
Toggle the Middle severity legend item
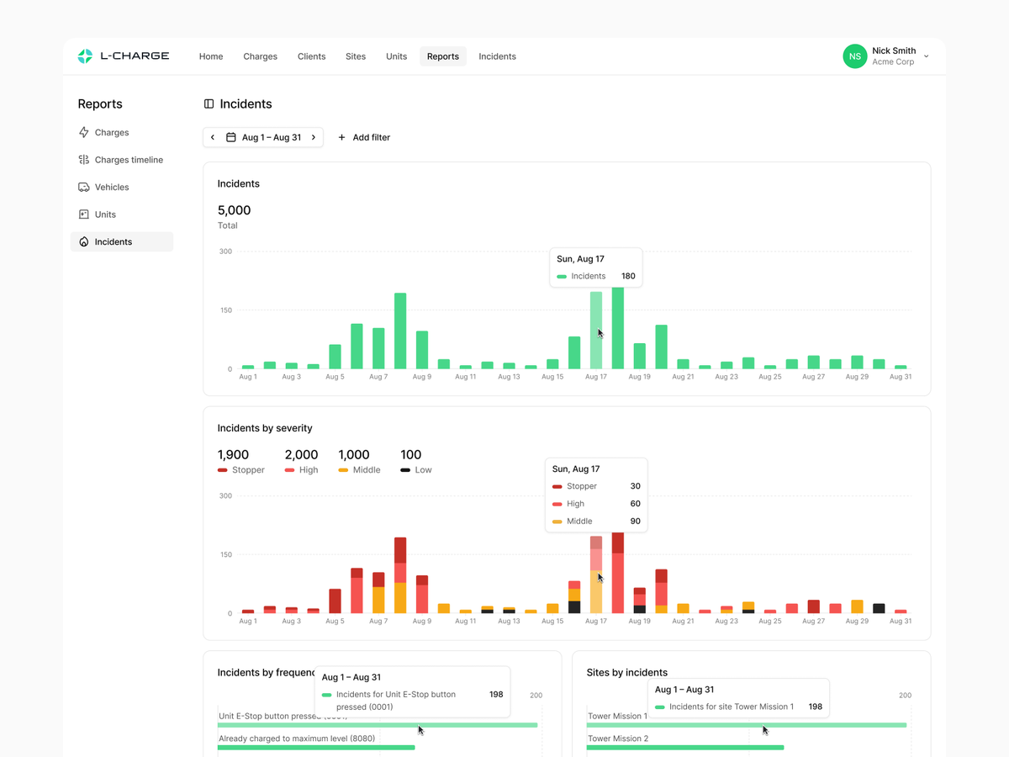click(x=360, y=470)
